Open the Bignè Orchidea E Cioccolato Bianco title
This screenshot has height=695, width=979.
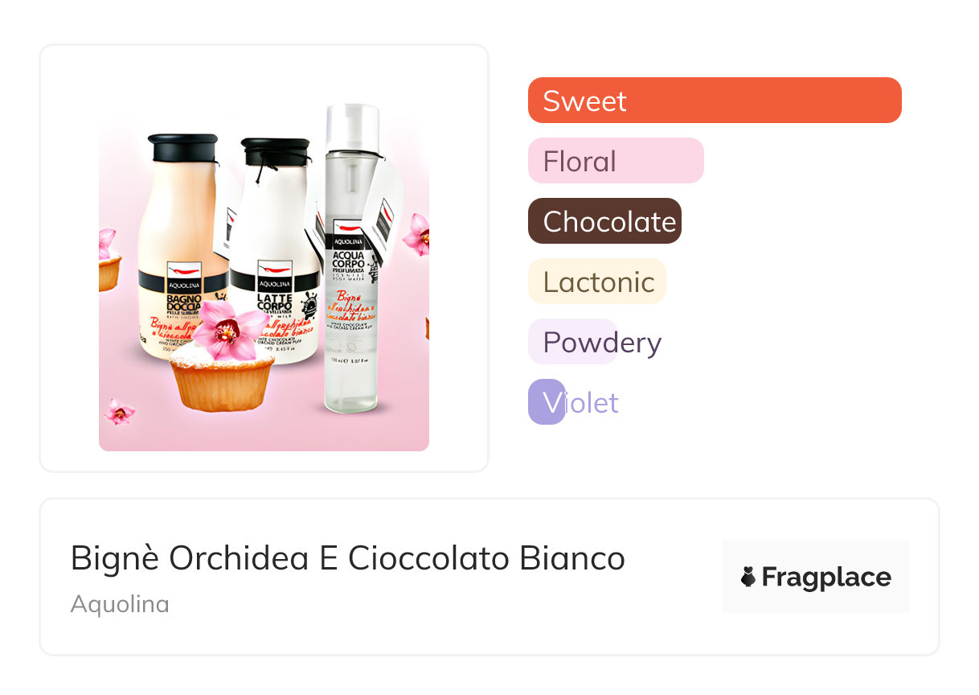click(347, 558)
